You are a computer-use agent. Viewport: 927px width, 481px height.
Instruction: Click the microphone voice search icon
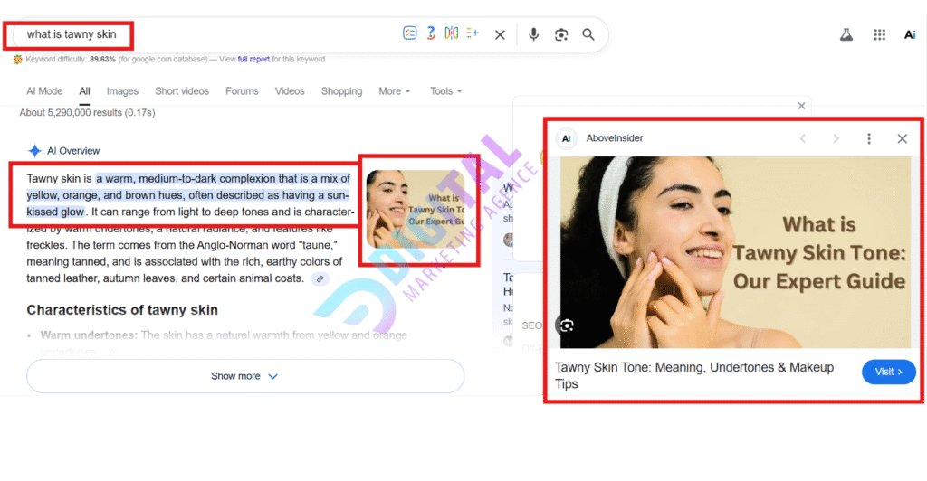534,34
